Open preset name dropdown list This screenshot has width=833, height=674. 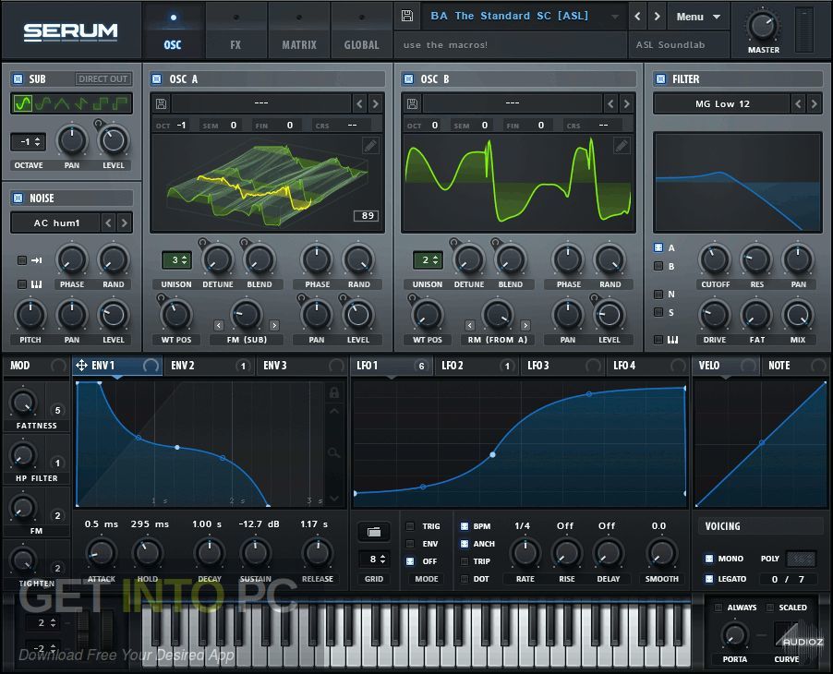click(615, 17)
